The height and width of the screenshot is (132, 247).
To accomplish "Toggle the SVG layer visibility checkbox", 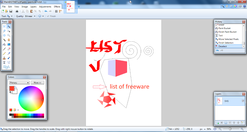I will click(243, 101).
